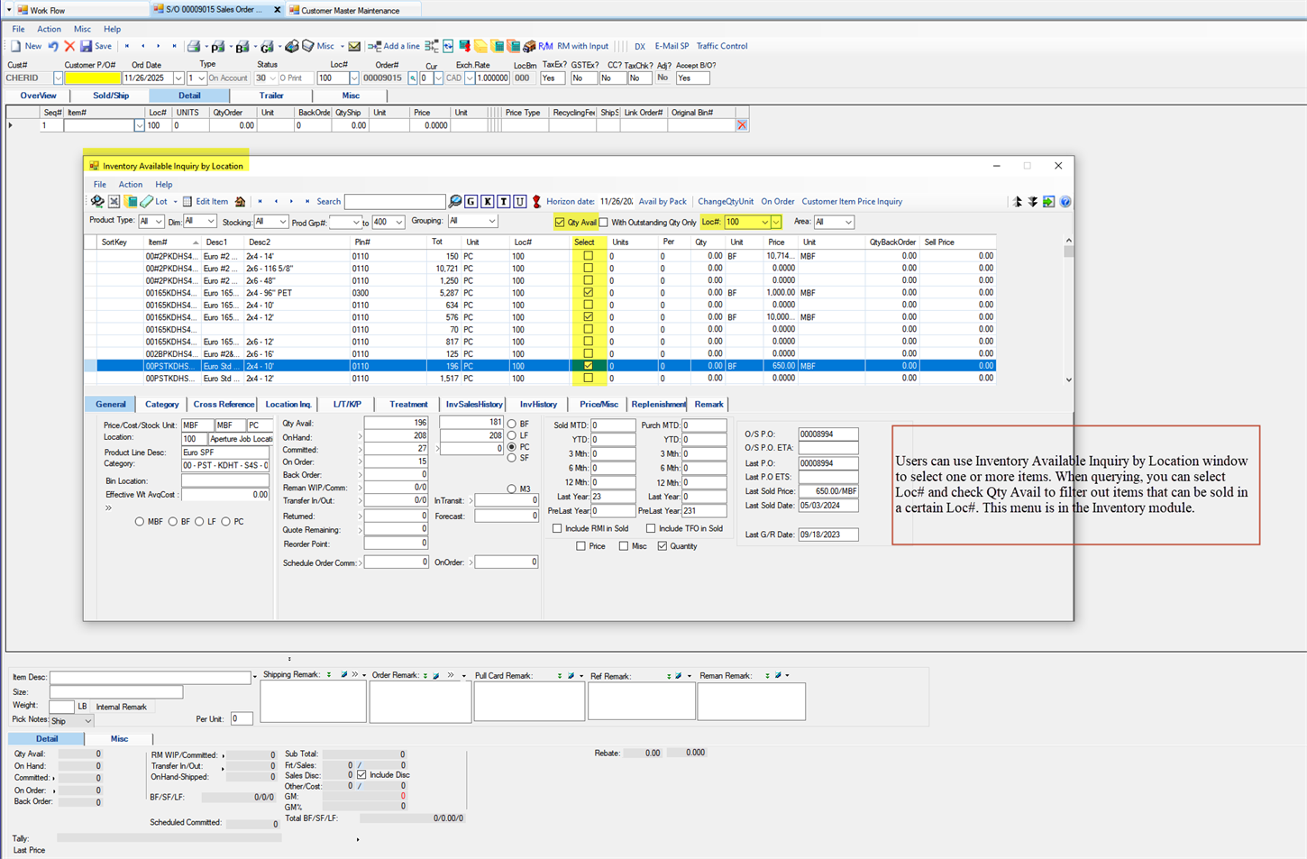
Task: Select the LF unit radio button
Action: click(512, 435)
